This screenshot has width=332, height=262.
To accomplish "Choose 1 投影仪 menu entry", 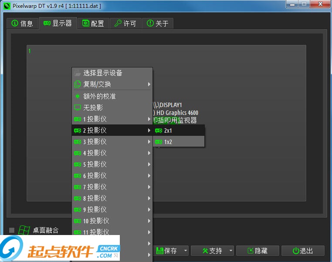I will (x=112, y=119).
